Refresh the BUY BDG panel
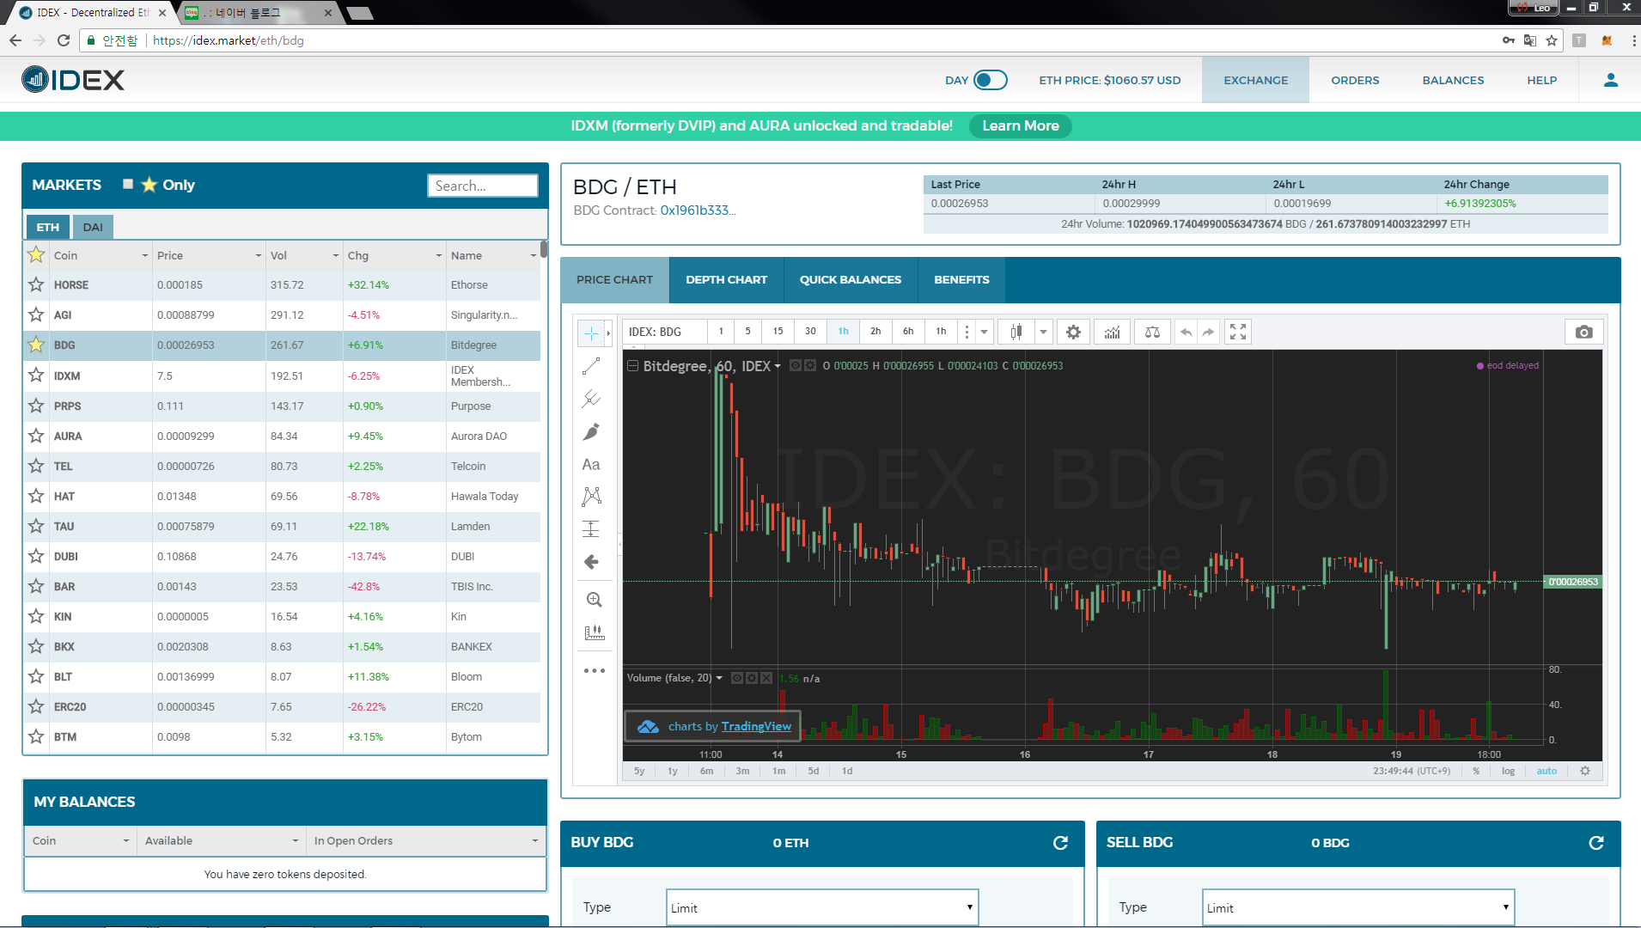Viewport: 1641px width, 928px height. [x=1060, y=843]
